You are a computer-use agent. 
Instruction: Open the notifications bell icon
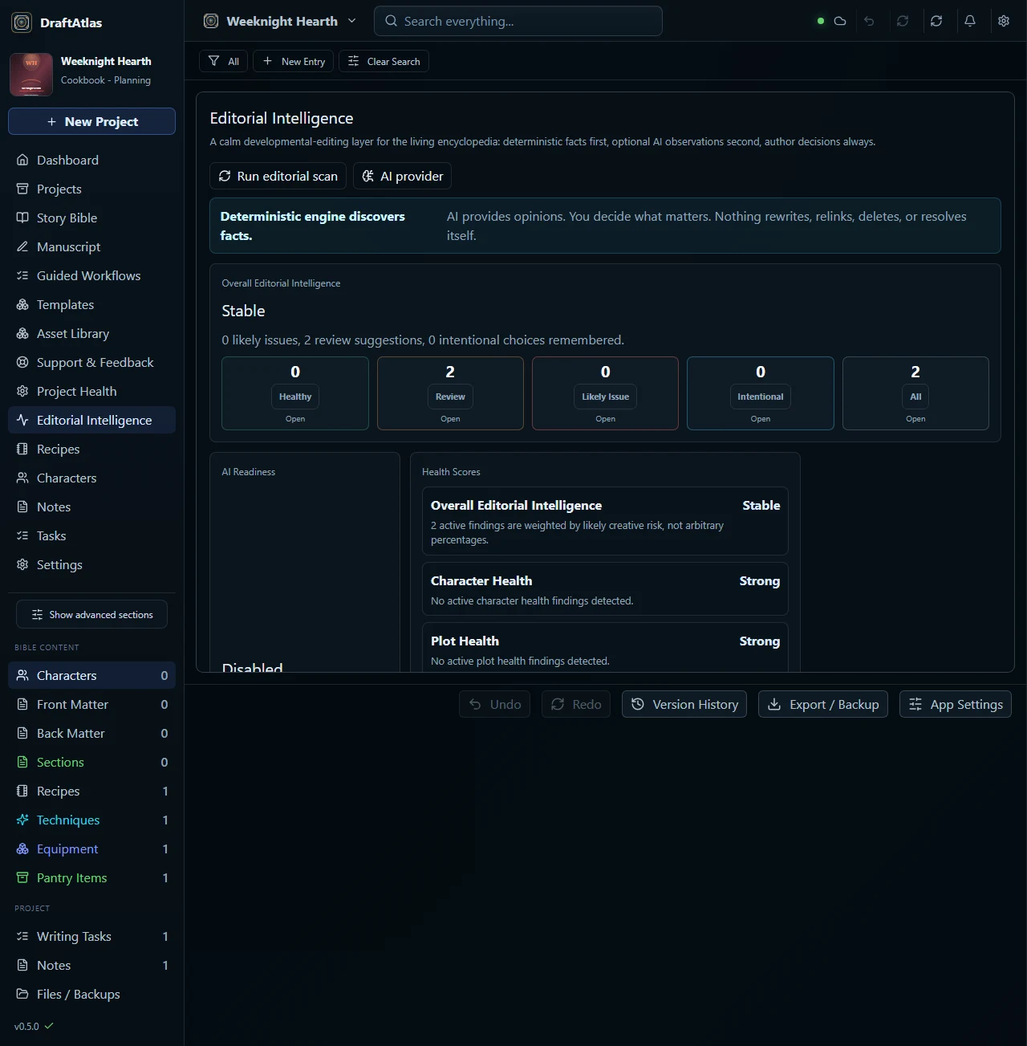point(970,21)
